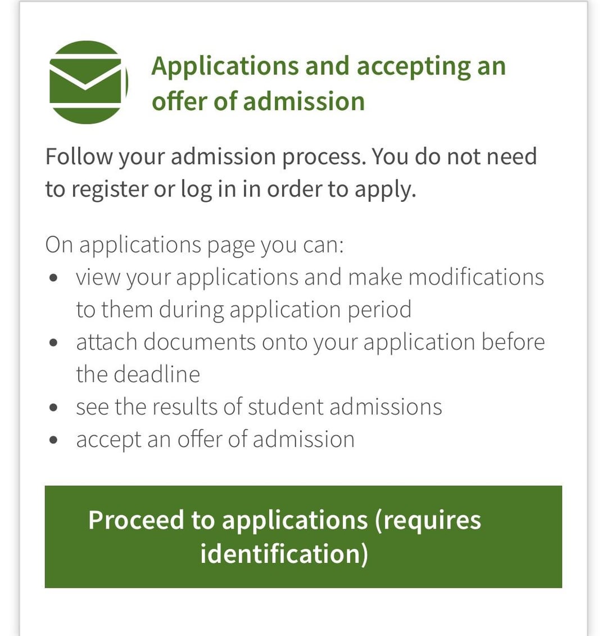This screenshot has width=607, height=636.
Task: Click the green 'offer of admission' heading line
Action: click(x=259, y=101)
